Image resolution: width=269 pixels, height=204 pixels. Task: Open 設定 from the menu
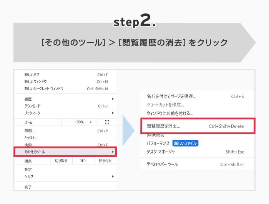28,170
